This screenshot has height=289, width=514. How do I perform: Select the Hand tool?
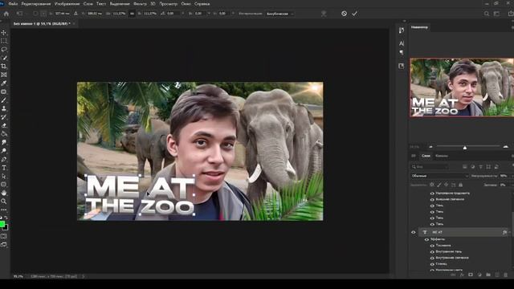pos(4,193)
